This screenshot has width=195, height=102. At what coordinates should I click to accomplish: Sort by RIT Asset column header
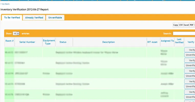pyautogui.click(x=152, y=42)
